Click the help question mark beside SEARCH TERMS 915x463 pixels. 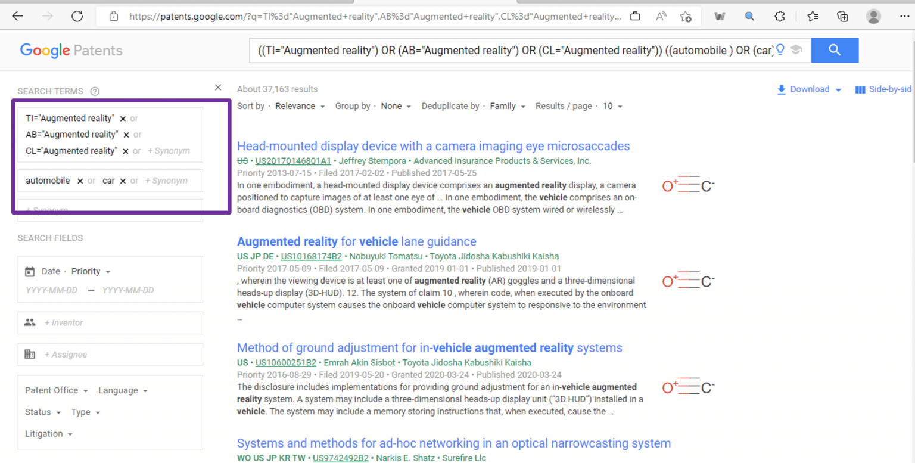(x=95, y=91)
